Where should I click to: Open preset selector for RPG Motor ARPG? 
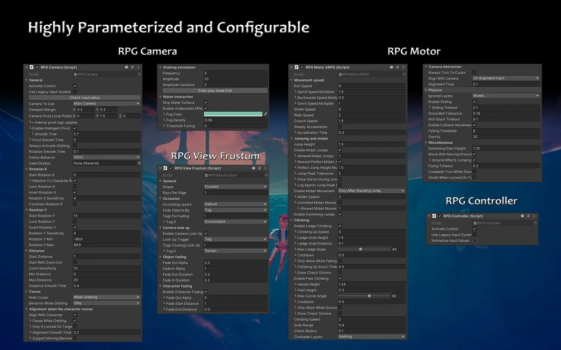(x=397, y=67)
